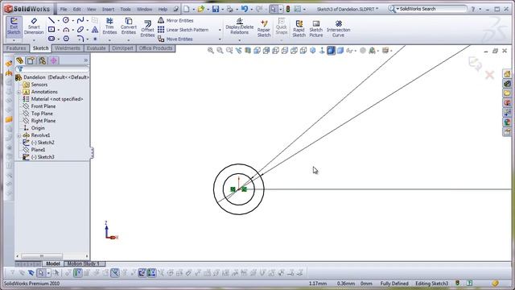Open dropdown under Trim Entities
This screenshot has height=290, width=515.
(109, 40)
